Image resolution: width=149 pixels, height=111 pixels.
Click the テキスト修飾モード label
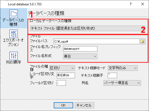tap(92, 68)
